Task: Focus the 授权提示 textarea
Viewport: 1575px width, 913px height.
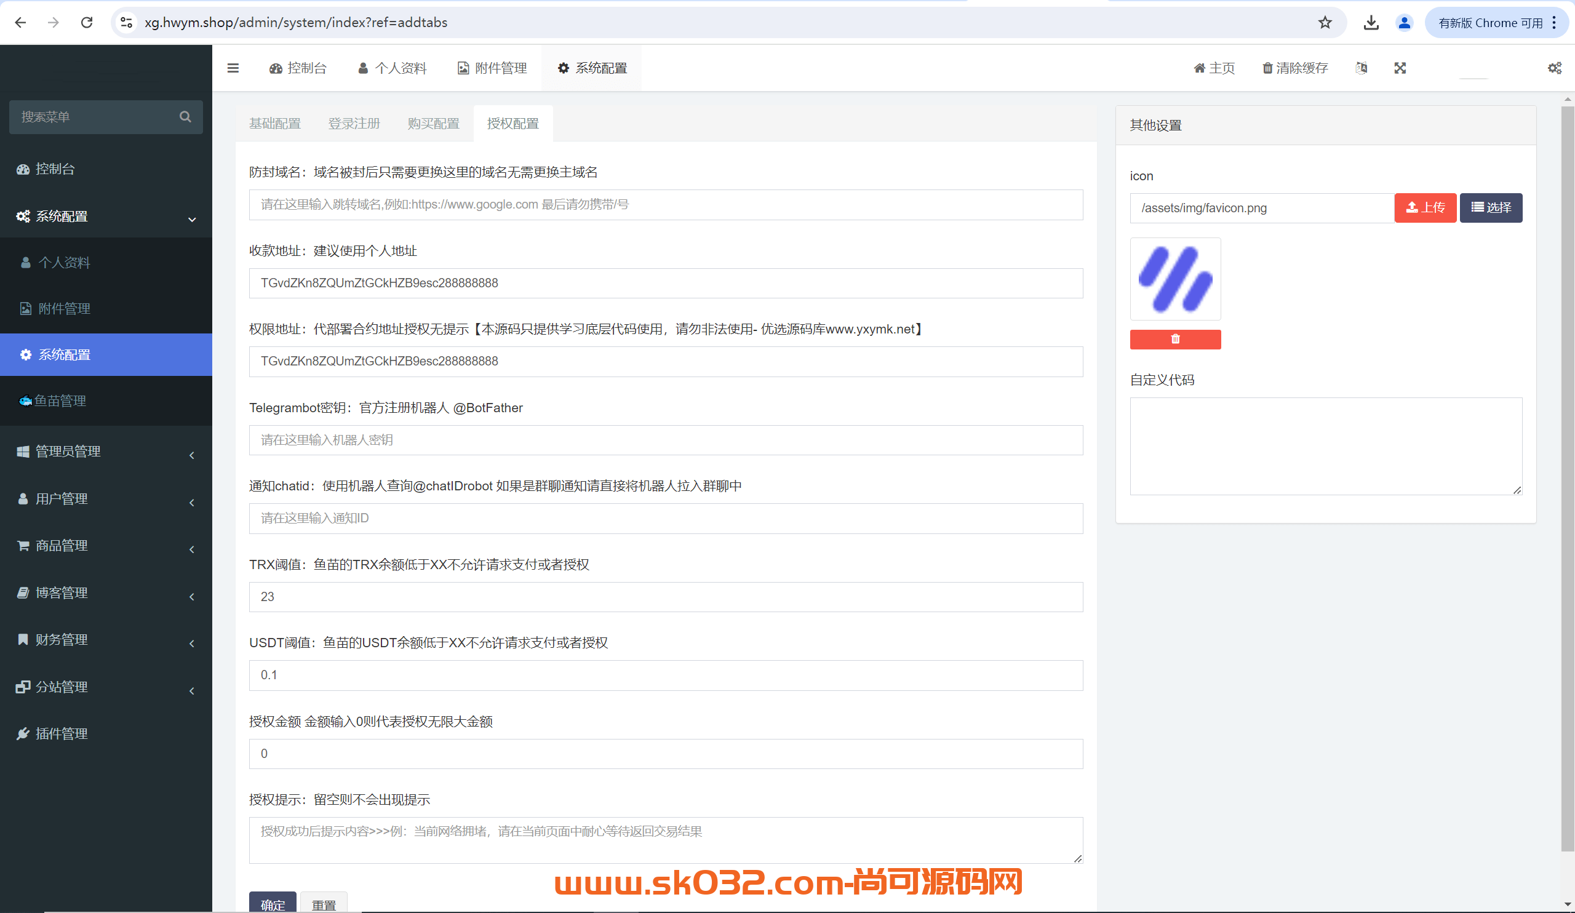Action: pyautogui.click(x=666, y=840)
